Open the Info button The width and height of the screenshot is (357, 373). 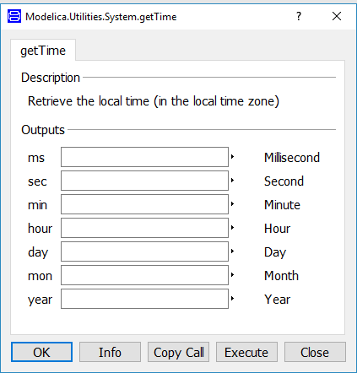tap(110, 352)
